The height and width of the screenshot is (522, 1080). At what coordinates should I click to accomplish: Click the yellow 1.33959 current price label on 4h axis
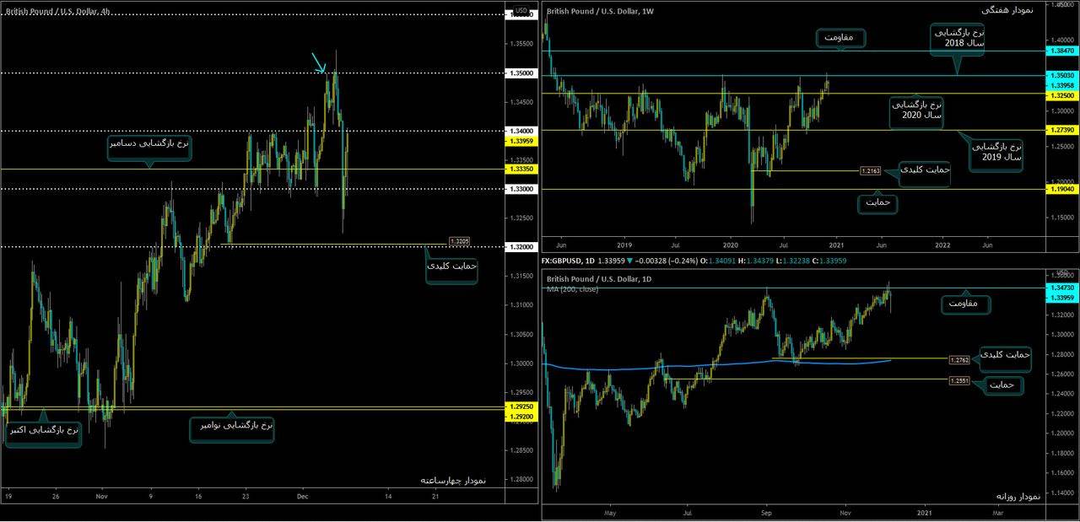coord(522,141)
